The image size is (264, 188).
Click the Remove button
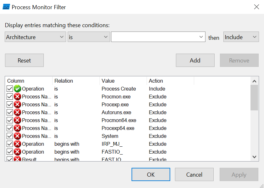coord(239,60)
